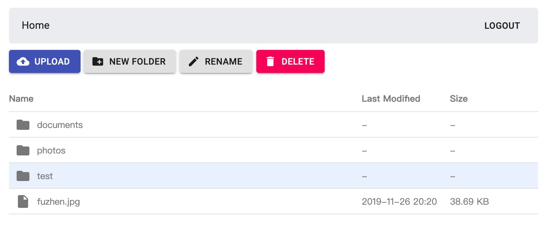Open the documents folder
Viewport: 549px width, 229px height.
click(60, 125)
